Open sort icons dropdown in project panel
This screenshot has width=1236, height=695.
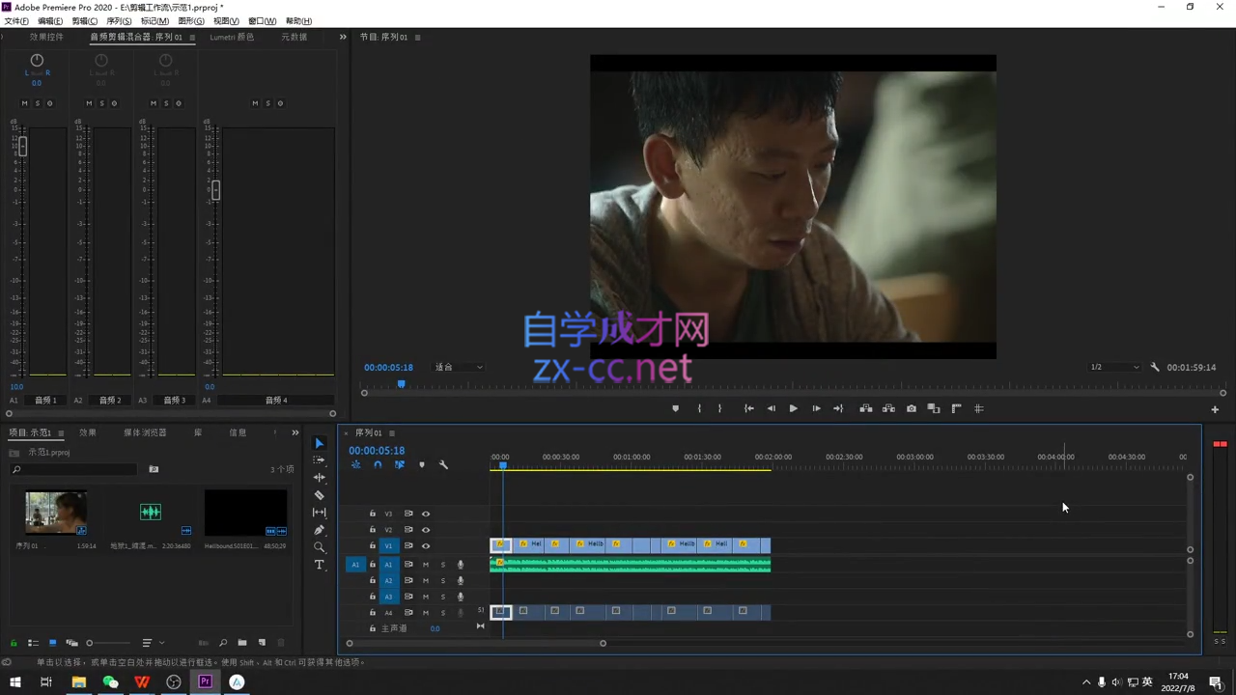point(153,643)
